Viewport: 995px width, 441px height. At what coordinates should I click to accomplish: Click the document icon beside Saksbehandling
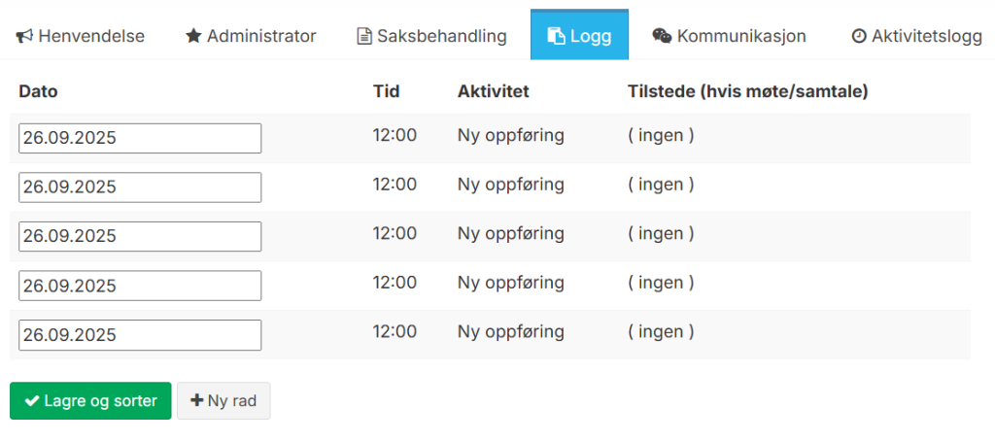[x=364, y=37]
